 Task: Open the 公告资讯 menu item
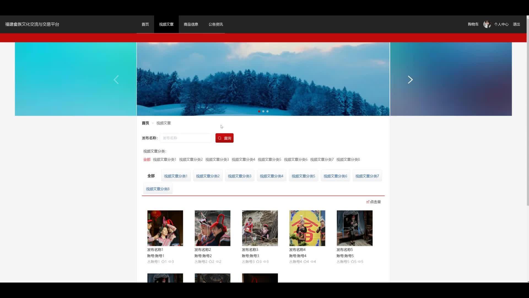point(216,24)
